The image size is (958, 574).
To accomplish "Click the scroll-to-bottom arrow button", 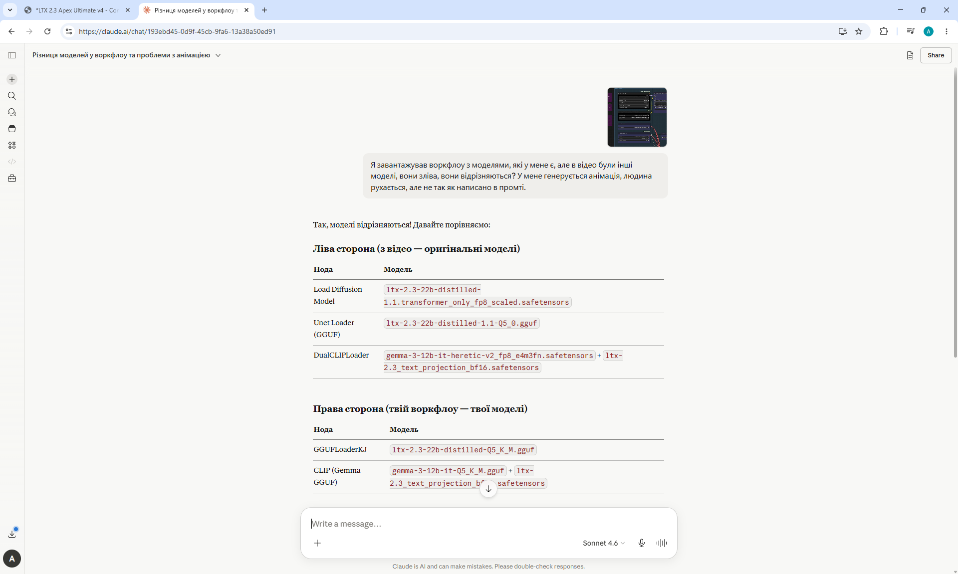I will [488, 489].
